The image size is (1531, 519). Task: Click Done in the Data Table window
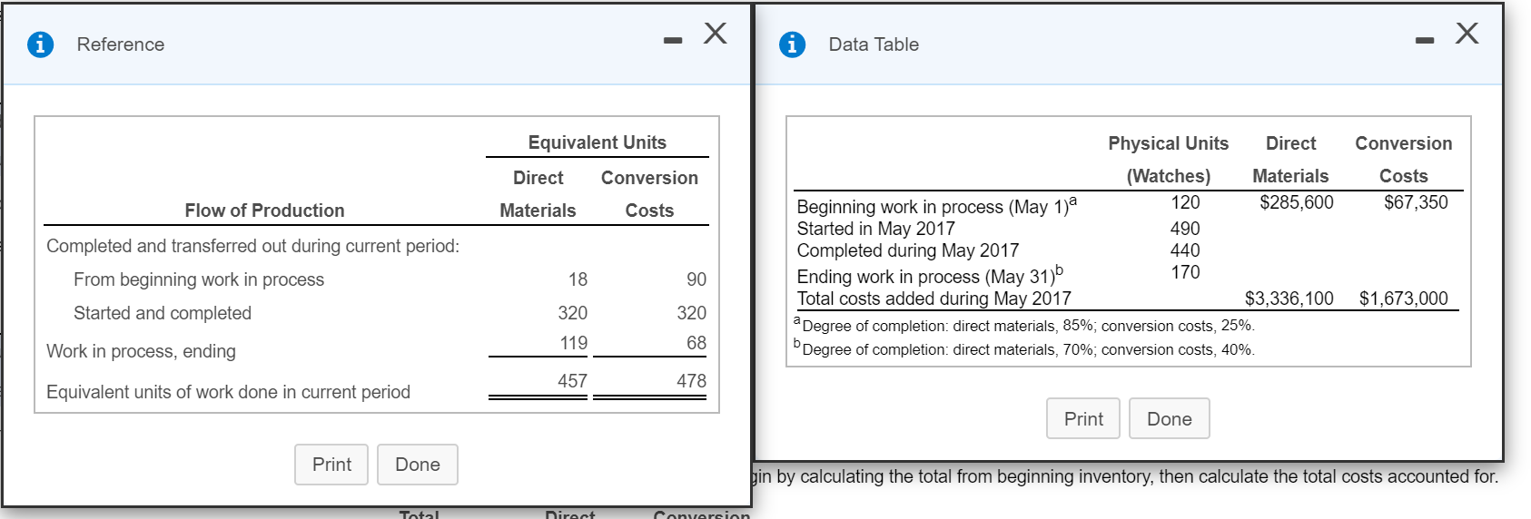pos(1170,418)
